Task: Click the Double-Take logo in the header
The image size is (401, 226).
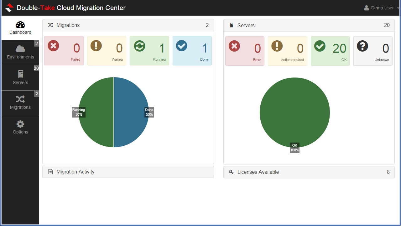Action: (8, 8)
